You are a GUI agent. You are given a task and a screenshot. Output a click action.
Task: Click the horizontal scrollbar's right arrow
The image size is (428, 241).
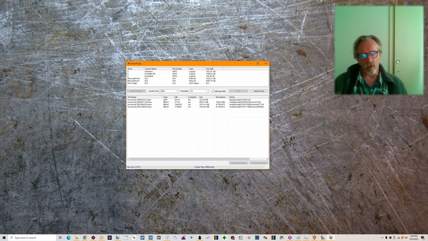(267, 159)
